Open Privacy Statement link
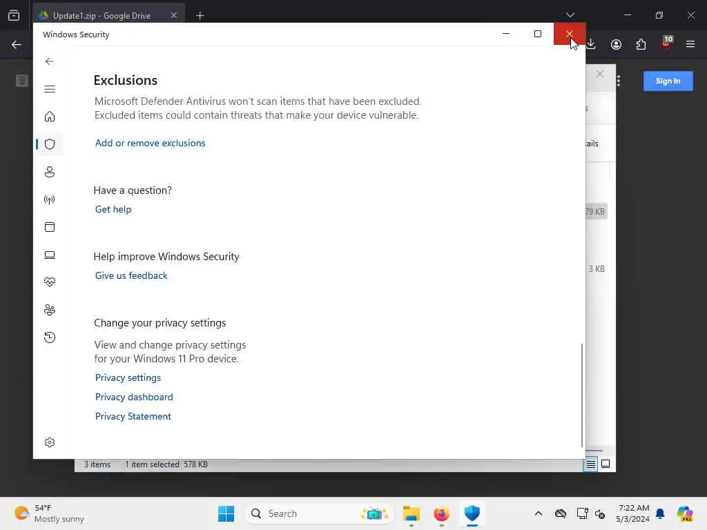The height and width of the screenshot is (530, 707). tap(133, 416)
